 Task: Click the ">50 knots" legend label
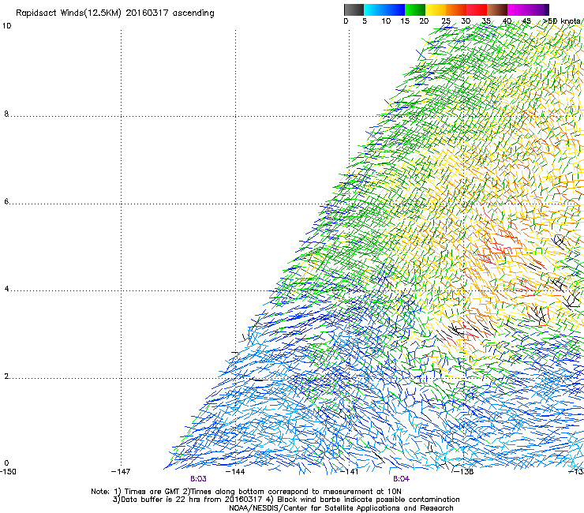[x=563, y=21]
